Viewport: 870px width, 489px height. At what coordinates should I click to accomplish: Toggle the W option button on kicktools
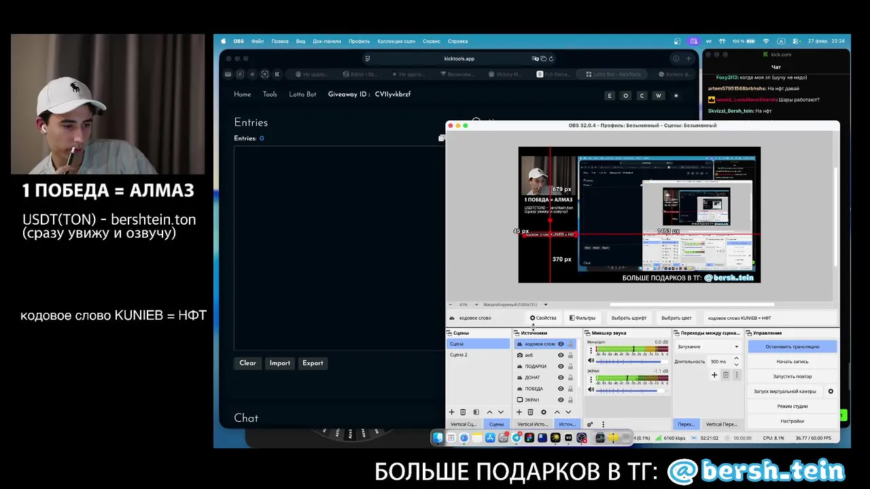(x=658, y=96)
